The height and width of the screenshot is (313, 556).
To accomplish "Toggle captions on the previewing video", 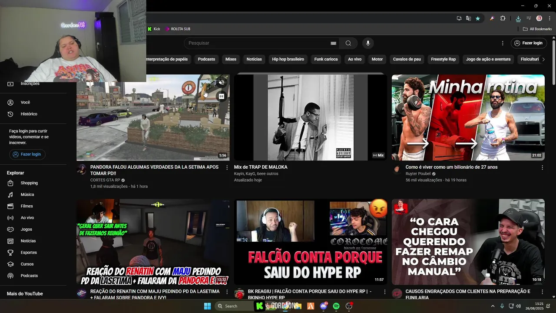I will (x=221, y=97).
